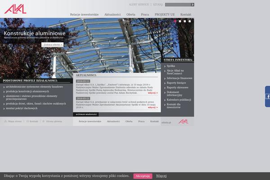Submit search with the arrow button
Viewport: 270px width, 180px height.
tap(193, 4)
